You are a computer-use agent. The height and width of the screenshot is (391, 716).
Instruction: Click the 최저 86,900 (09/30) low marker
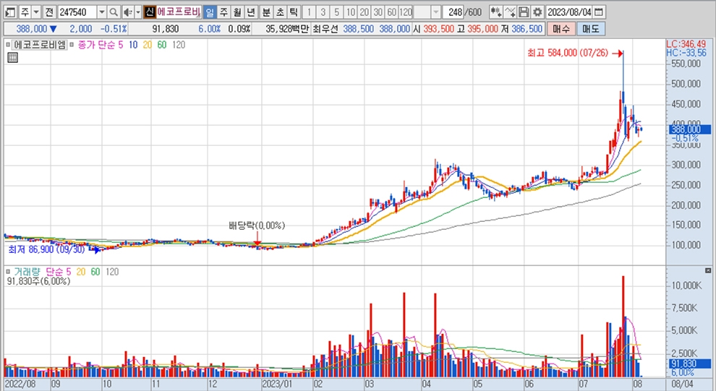pos(46,249)
